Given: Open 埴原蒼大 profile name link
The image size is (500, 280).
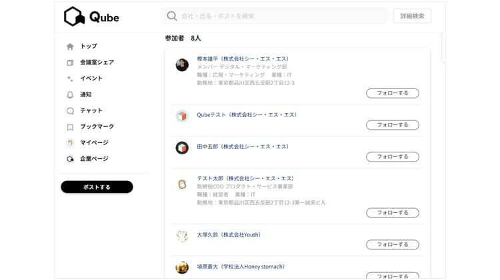Looking at the screenshot, I should [241, 267].
